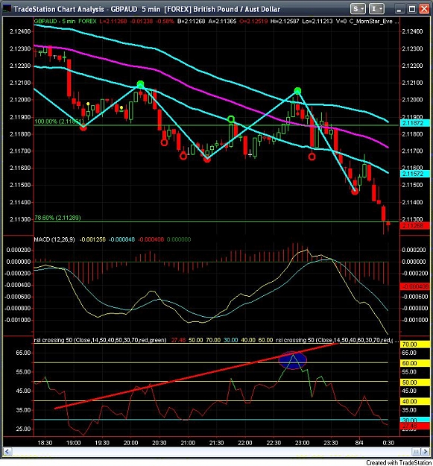Minimize the Chart Analysis window
This screenshot has width=433, height=466.
pyautogui.click(x=399, y=9)
